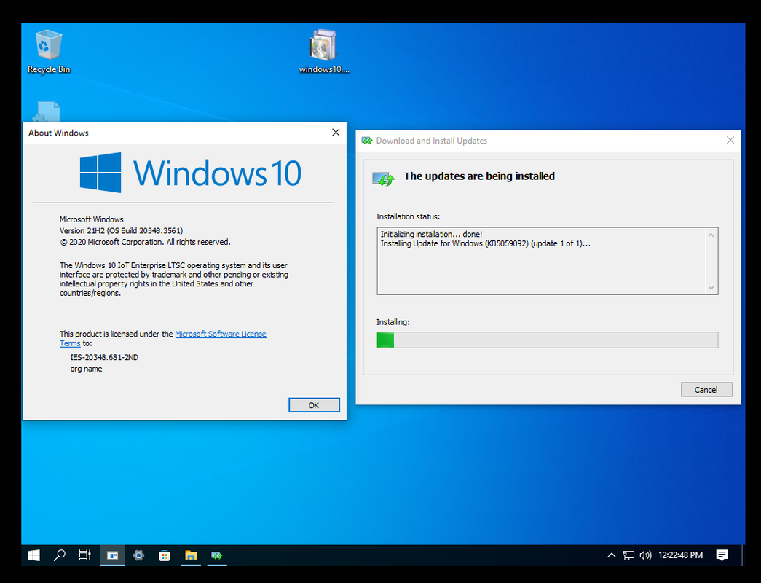Click the Windows logo in About Windows

[x=100, y=173]
